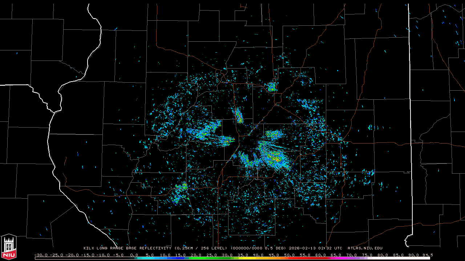
Task: Click the 94.5 scale value
Action: pos(428,255)
